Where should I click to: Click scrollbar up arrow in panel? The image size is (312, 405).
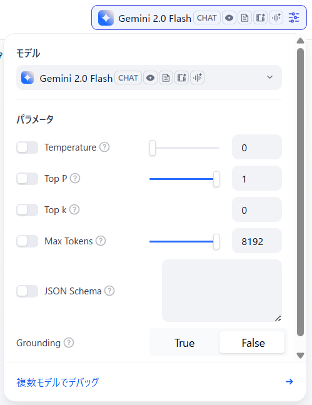(x=300, y=41)
